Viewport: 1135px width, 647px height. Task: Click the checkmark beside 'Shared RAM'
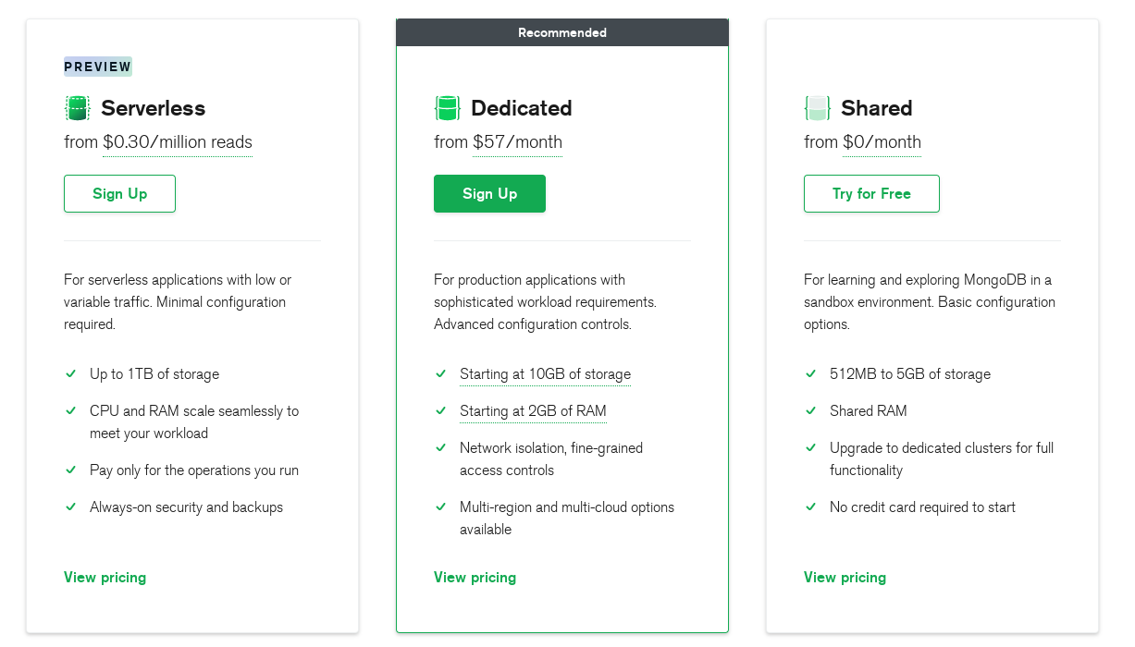pyautogui.click(x=810, y=410)
